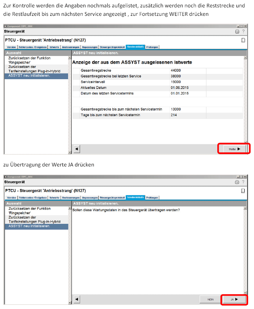Click 'Tage bis zum nächsten Servicetermin' label

[110, 115]
